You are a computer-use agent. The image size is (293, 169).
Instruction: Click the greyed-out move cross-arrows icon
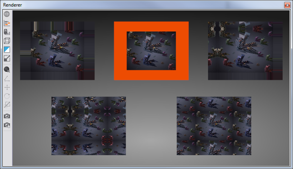click(x=7, y=87)
